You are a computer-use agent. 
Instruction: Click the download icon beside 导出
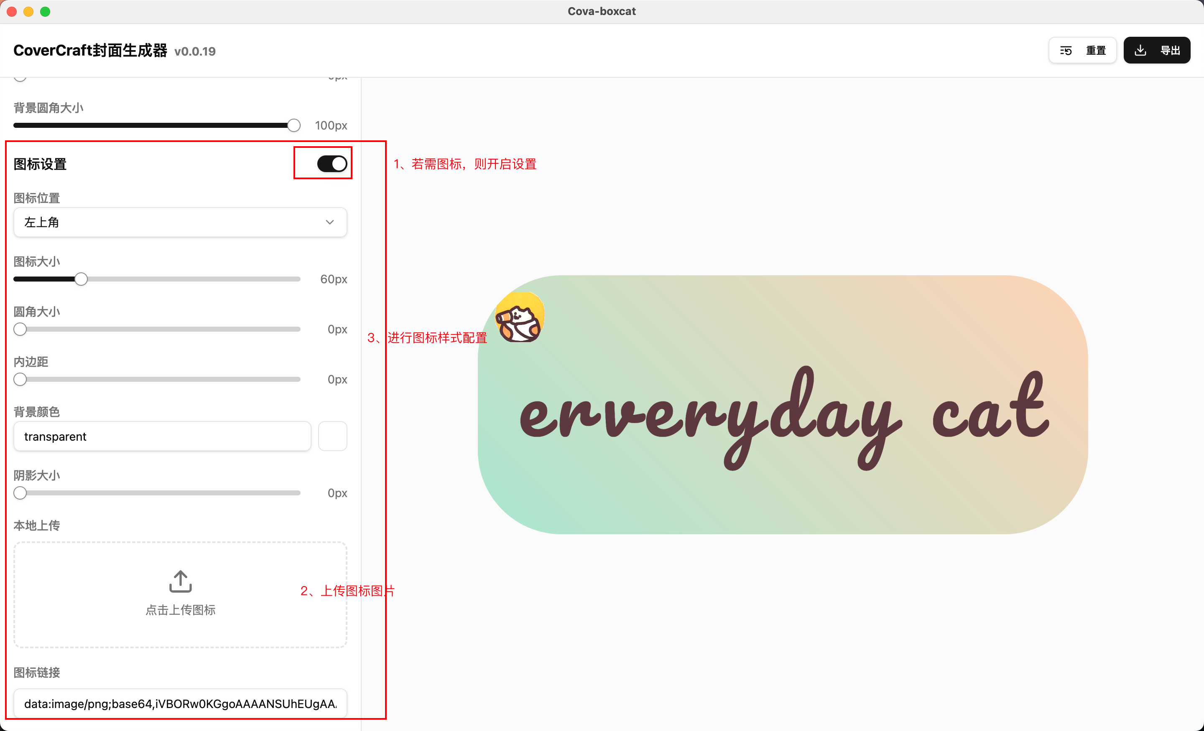1140,50
